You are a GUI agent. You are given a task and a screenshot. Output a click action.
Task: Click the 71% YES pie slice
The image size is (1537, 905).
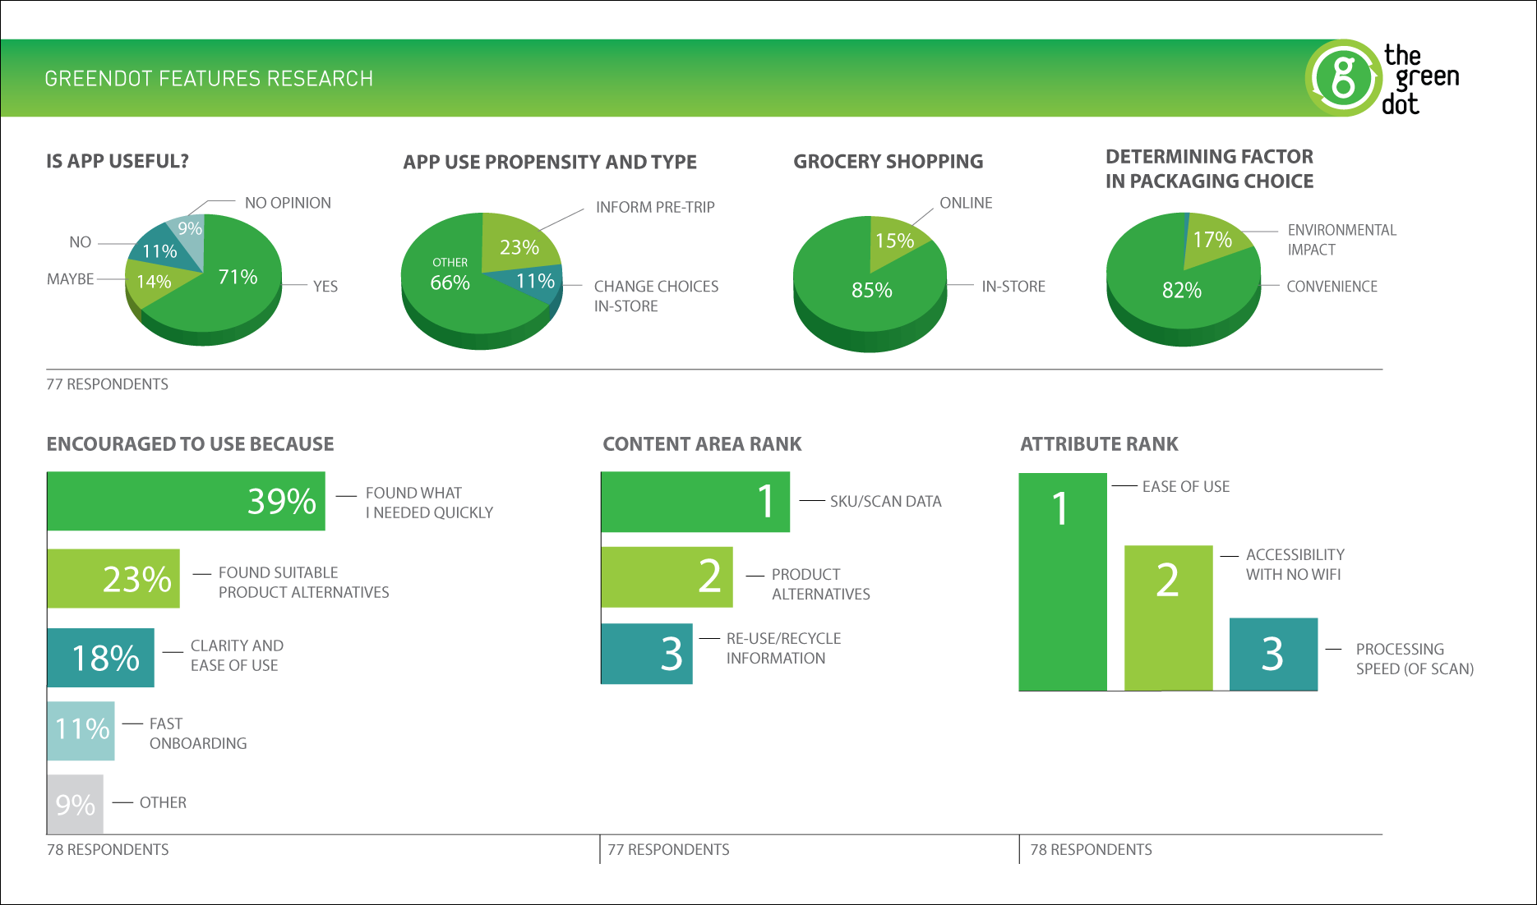(x=234, y=283)
